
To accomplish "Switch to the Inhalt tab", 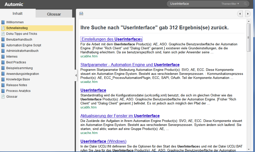I will pos(18,14).
